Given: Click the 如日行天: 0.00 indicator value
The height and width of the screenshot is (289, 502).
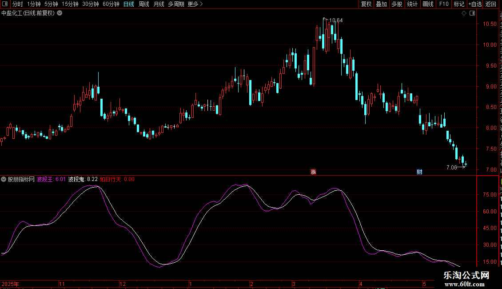Looking at the screenshot, I should pos(117,180).
